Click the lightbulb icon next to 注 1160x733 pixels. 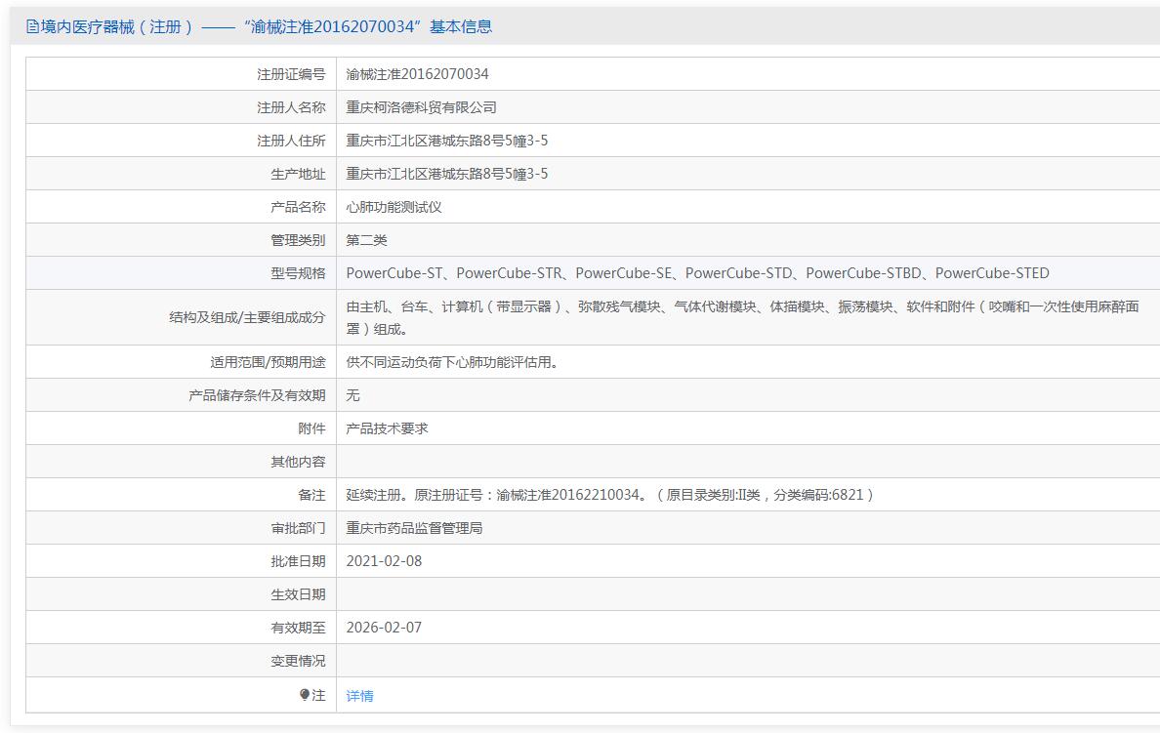coord(304,695)
